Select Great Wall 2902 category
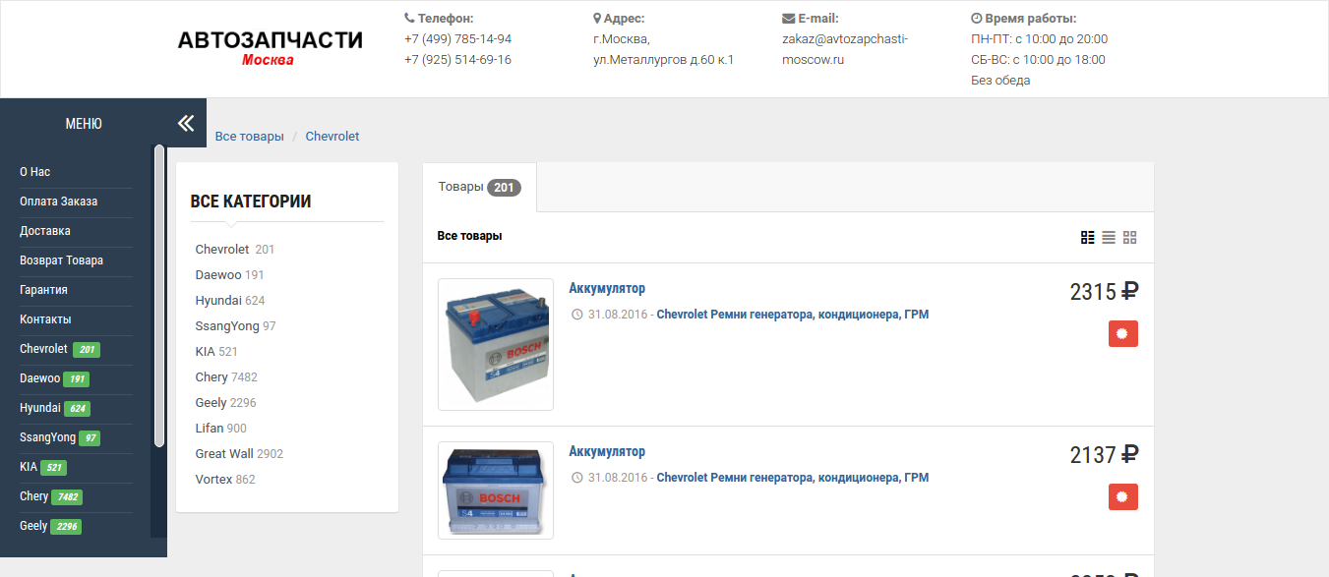The image size is (1329, 577). point(239,454)
